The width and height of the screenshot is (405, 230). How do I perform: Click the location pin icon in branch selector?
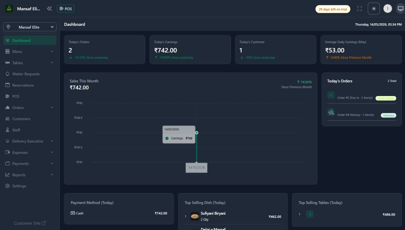pos(8,27)
